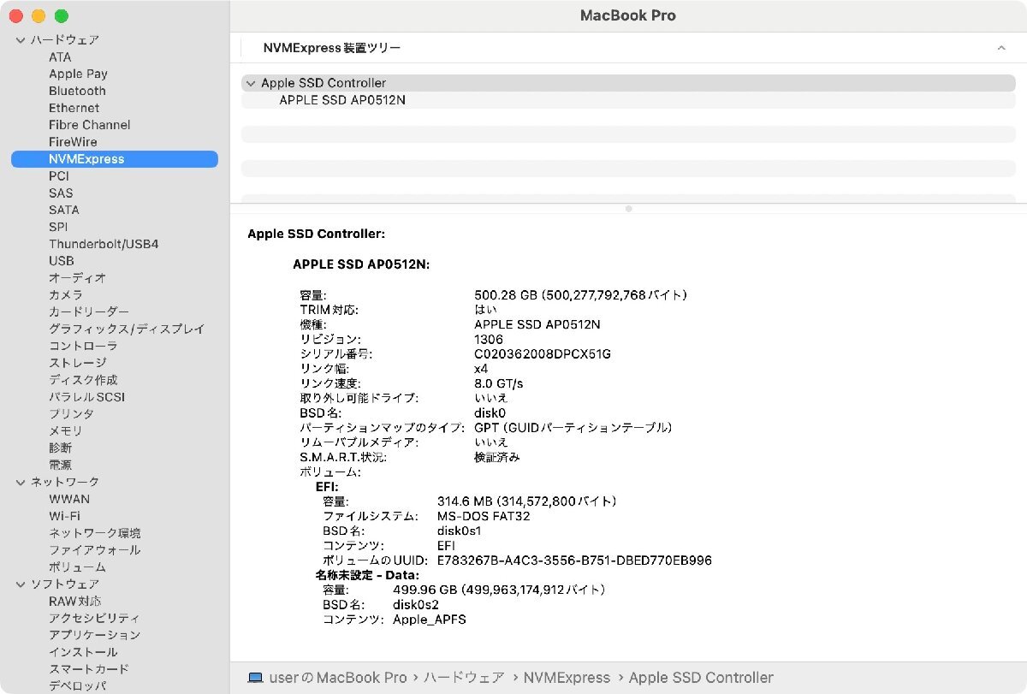Open ストレージ in the sidebar
The height and width of the screenshot is (694, 1027).
[x=77, y=363]
